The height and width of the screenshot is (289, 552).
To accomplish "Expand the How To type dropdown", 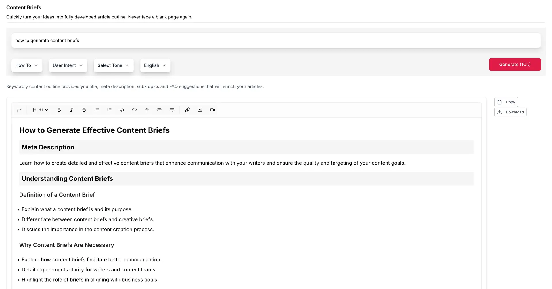I will [x=27, y=65].
